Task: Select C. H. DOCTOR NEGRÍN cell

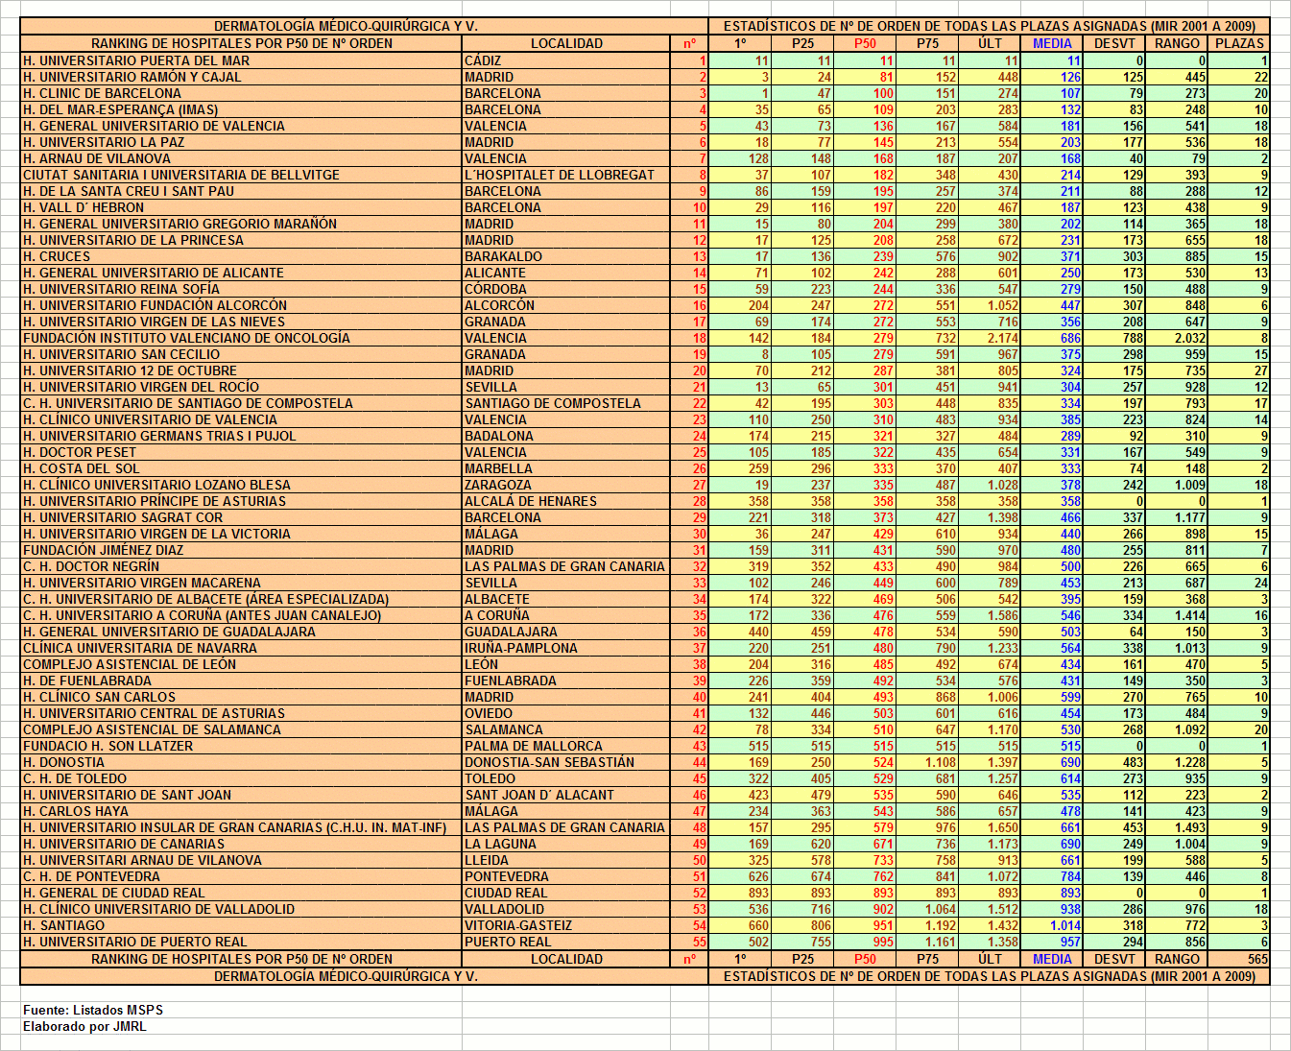Action: pyautogui.click(x=241, y=566)
